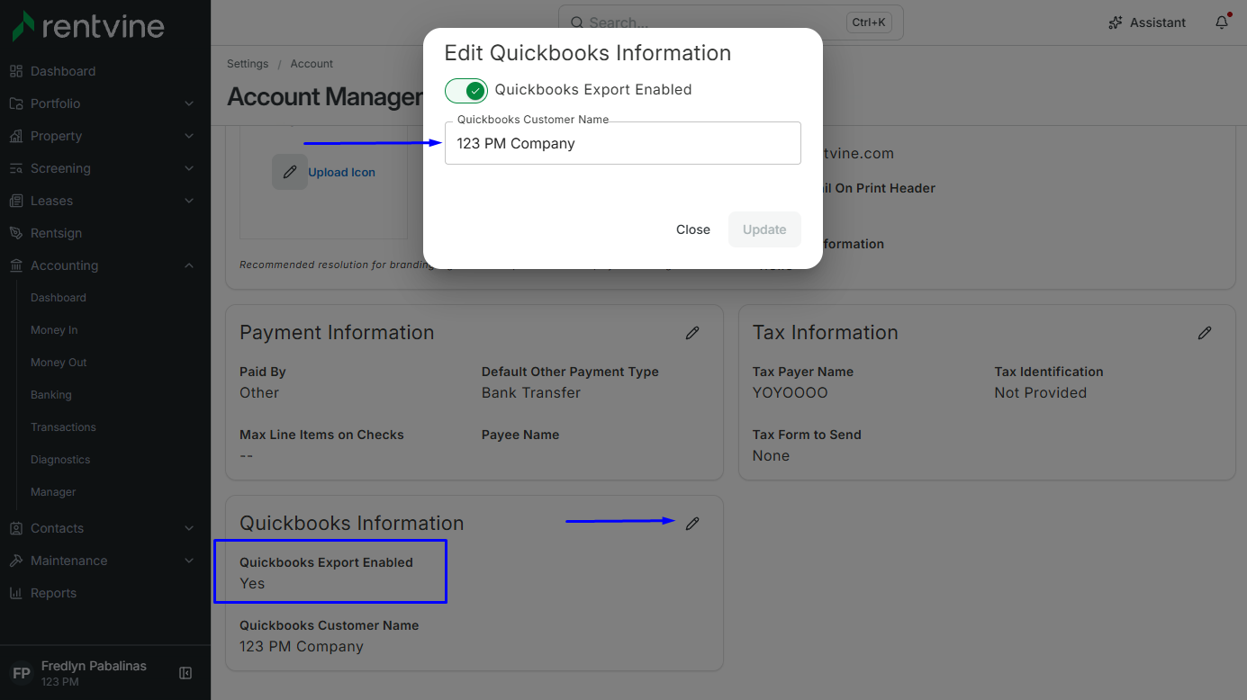Expand the Portfolio menu chevron
This screenshot has height=700, width=1247.
189,103
